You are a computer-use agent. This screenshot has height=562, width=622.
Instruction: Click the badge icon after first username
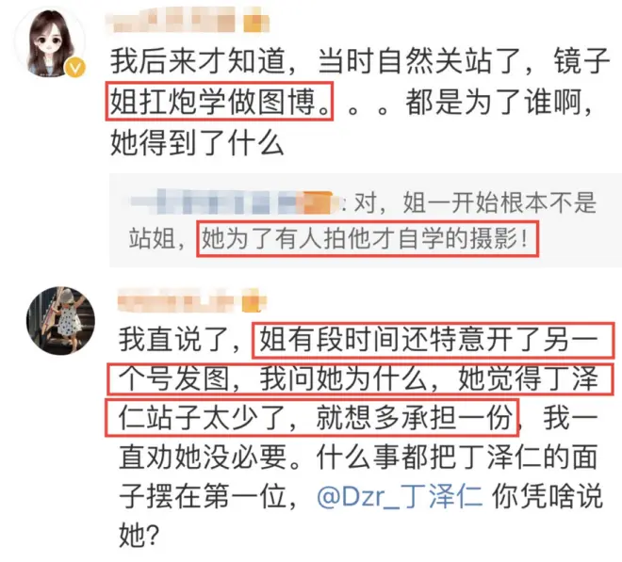pyautogui.click(x=255, y=23)
